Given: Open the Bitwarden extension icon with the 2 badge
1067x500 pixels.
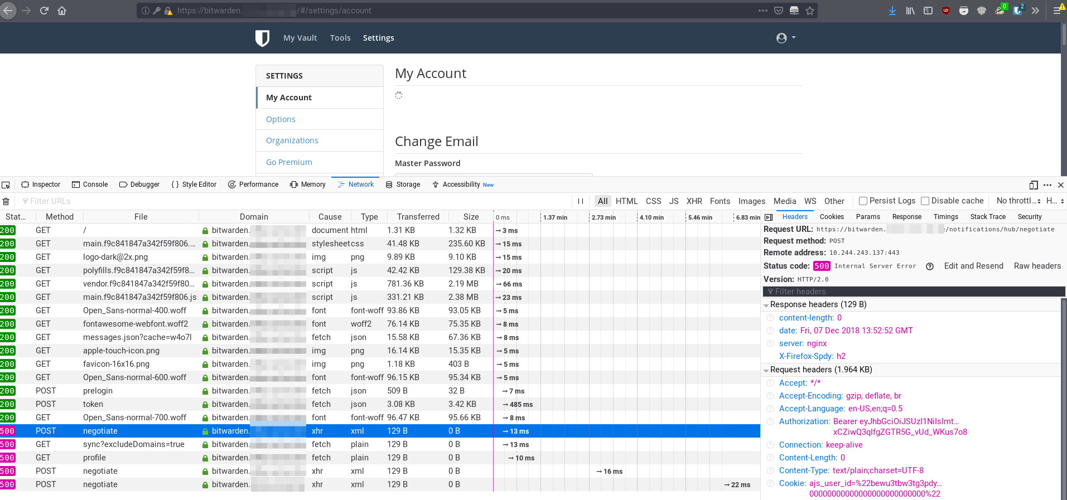Looking at the screenshot, I should coord(1018,10).
